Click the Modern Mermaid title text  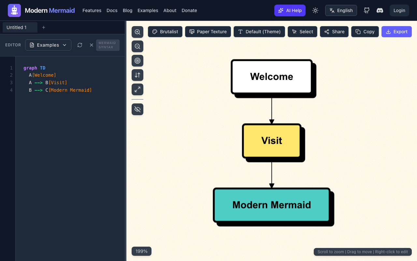(50, 10)
